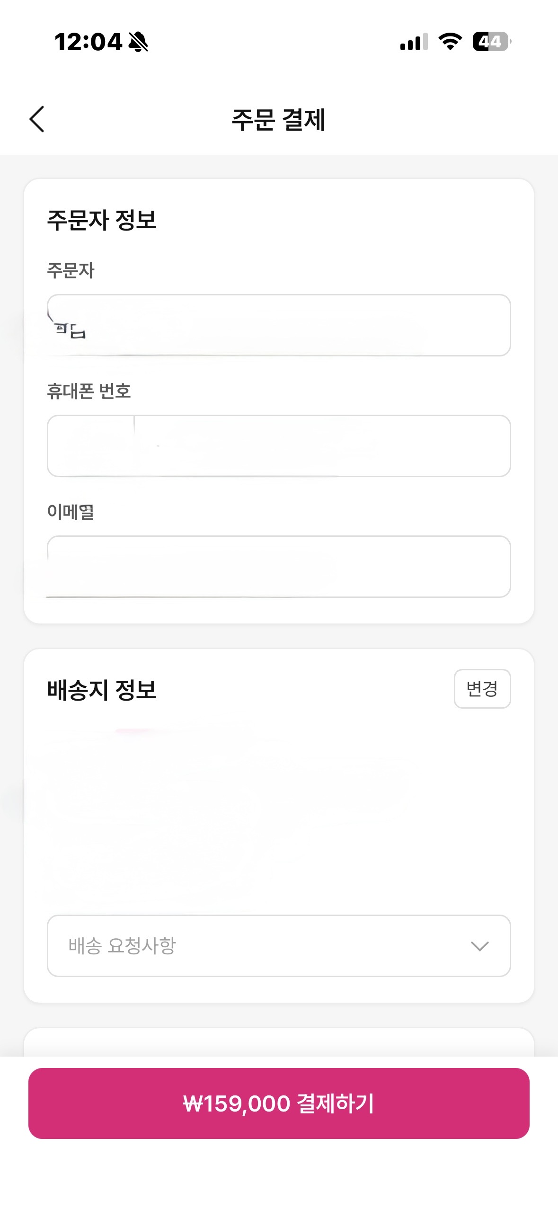Open the 배송 요청사항 dropdown

pyautogui.click(x=279, y=946)
